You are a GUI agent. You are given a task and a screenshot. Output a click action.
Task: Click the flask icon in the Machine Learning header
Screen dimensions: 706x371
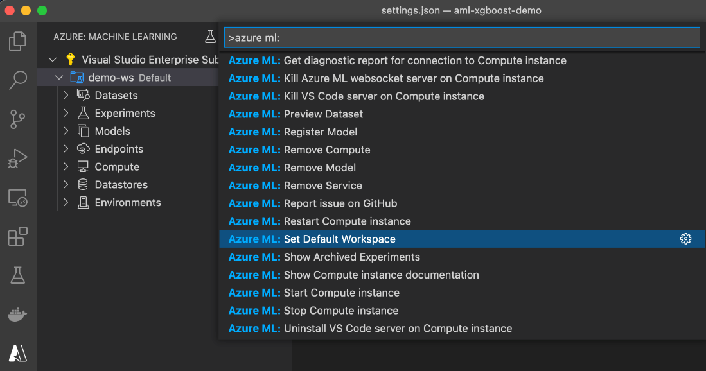tap(210, 37)
